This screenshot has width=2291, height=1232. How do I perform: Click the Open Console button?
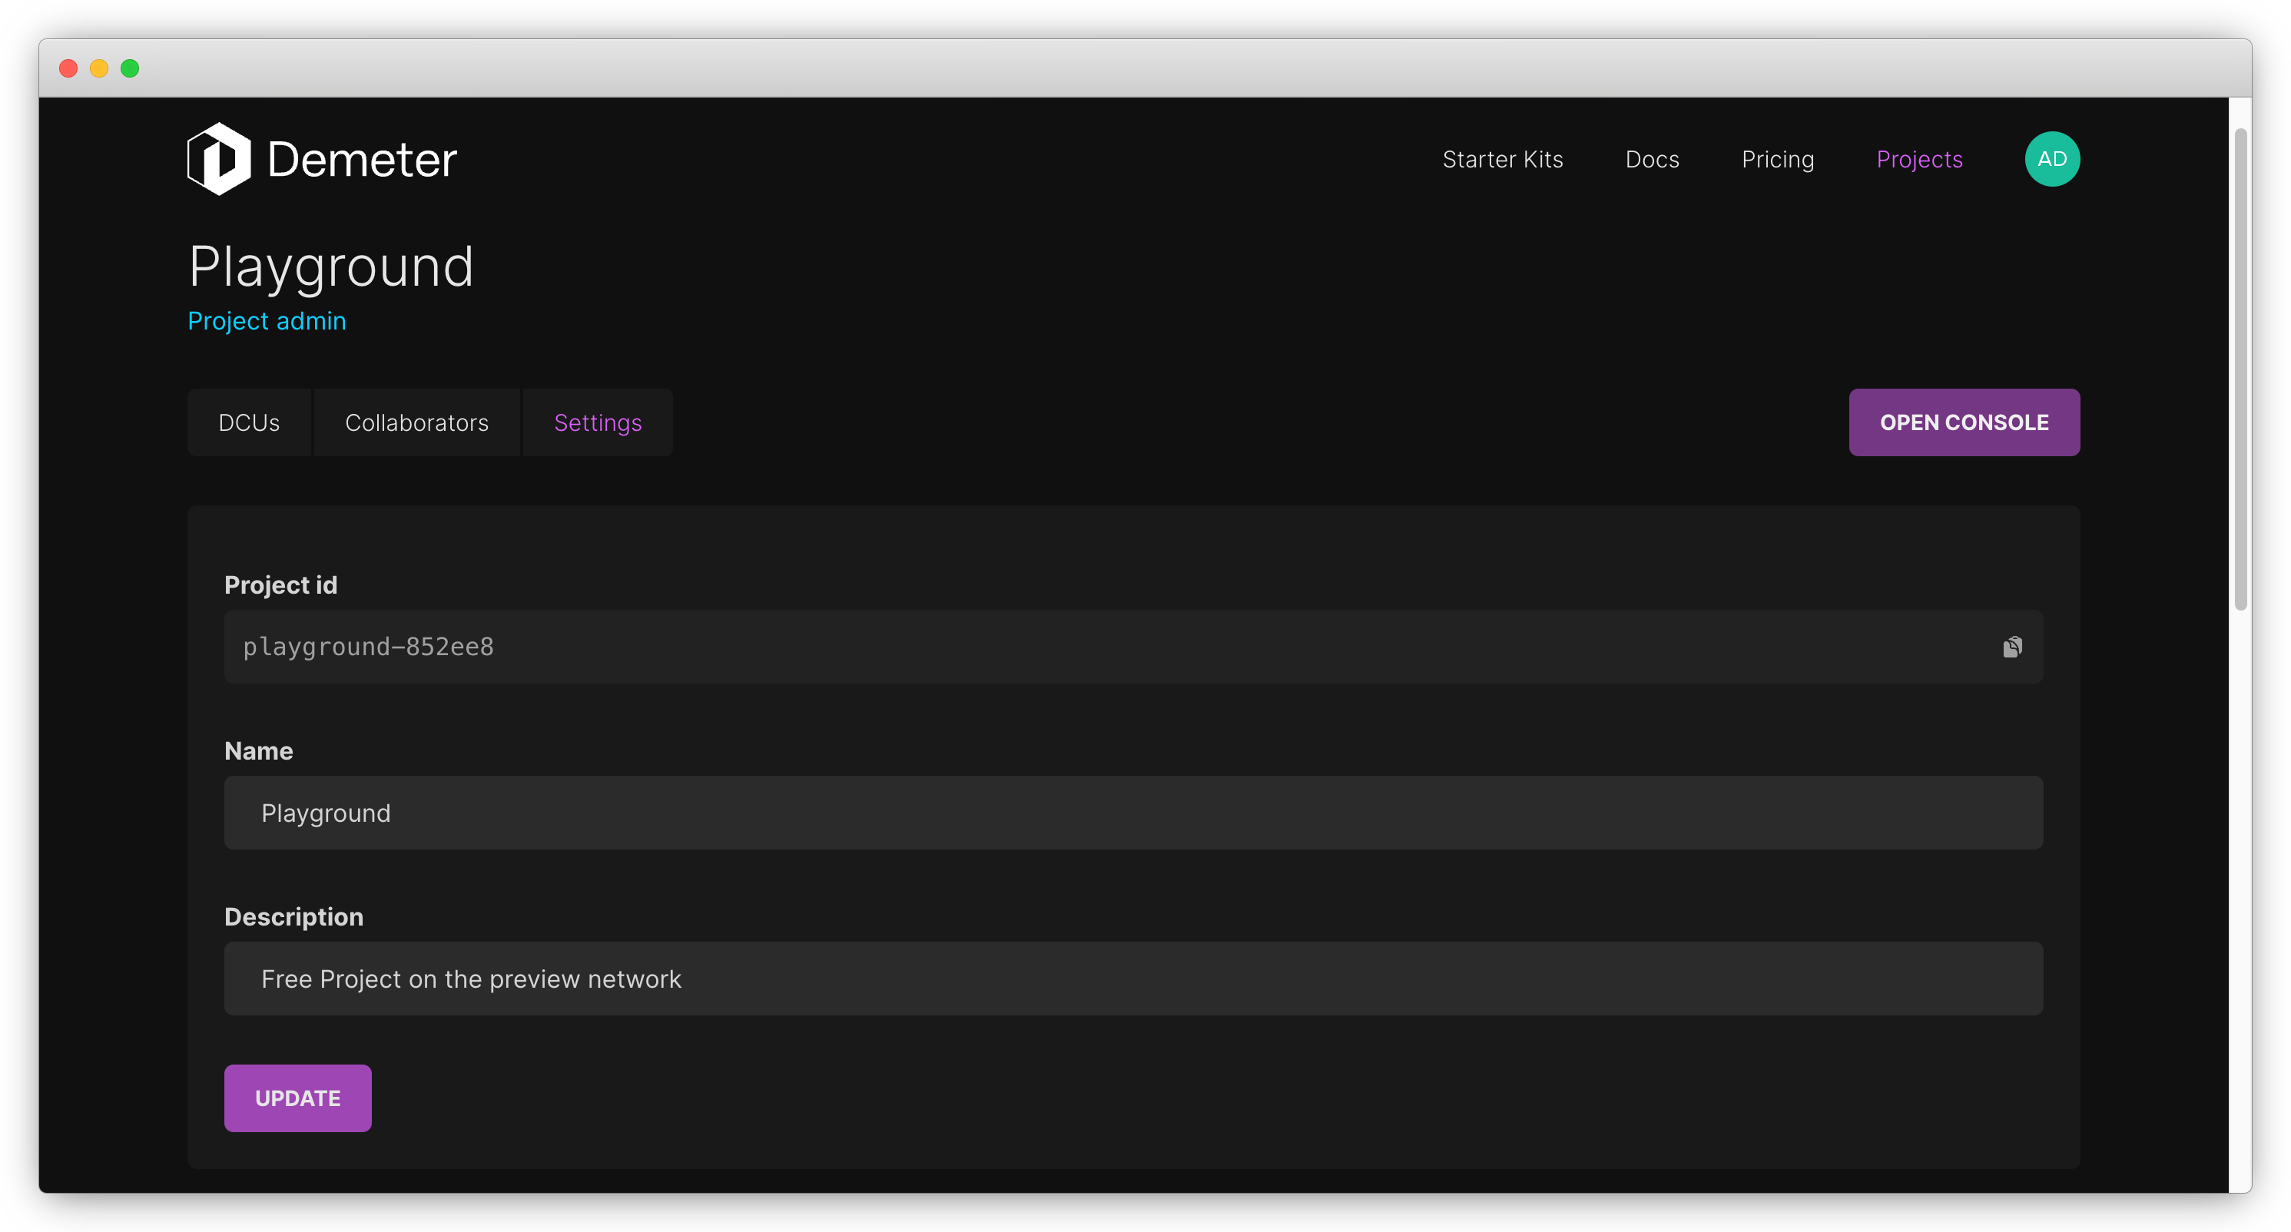[1964, 422]
